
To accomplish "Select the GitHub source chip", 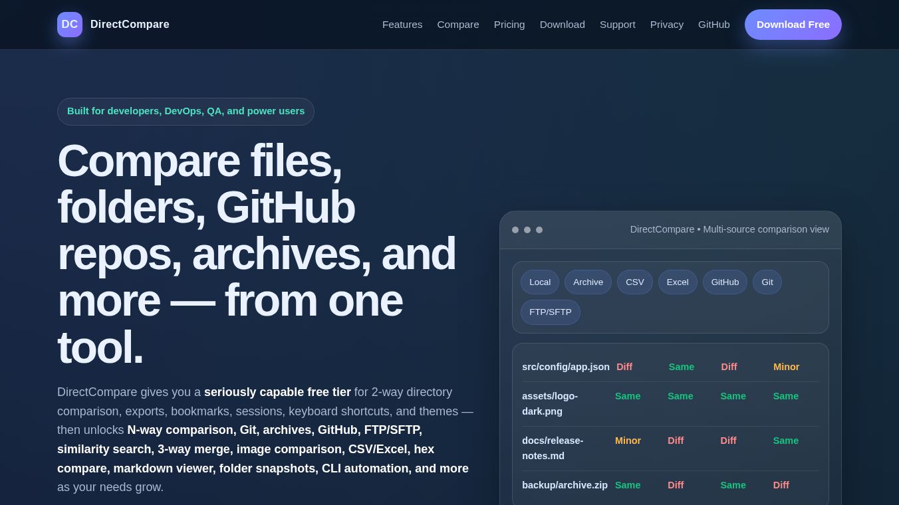I will pos(725,282).
